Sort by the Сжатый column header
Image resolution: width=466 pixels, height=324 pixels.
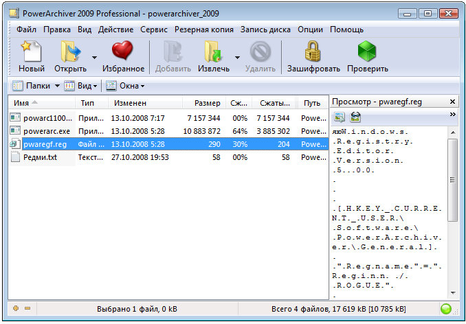[x=274, y=103]
